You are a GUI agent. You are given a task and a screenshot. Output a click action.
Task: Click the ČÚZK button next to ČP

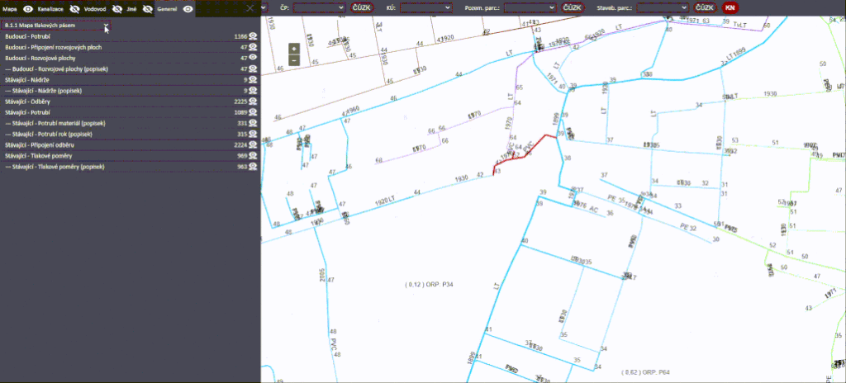click(361, 7)
